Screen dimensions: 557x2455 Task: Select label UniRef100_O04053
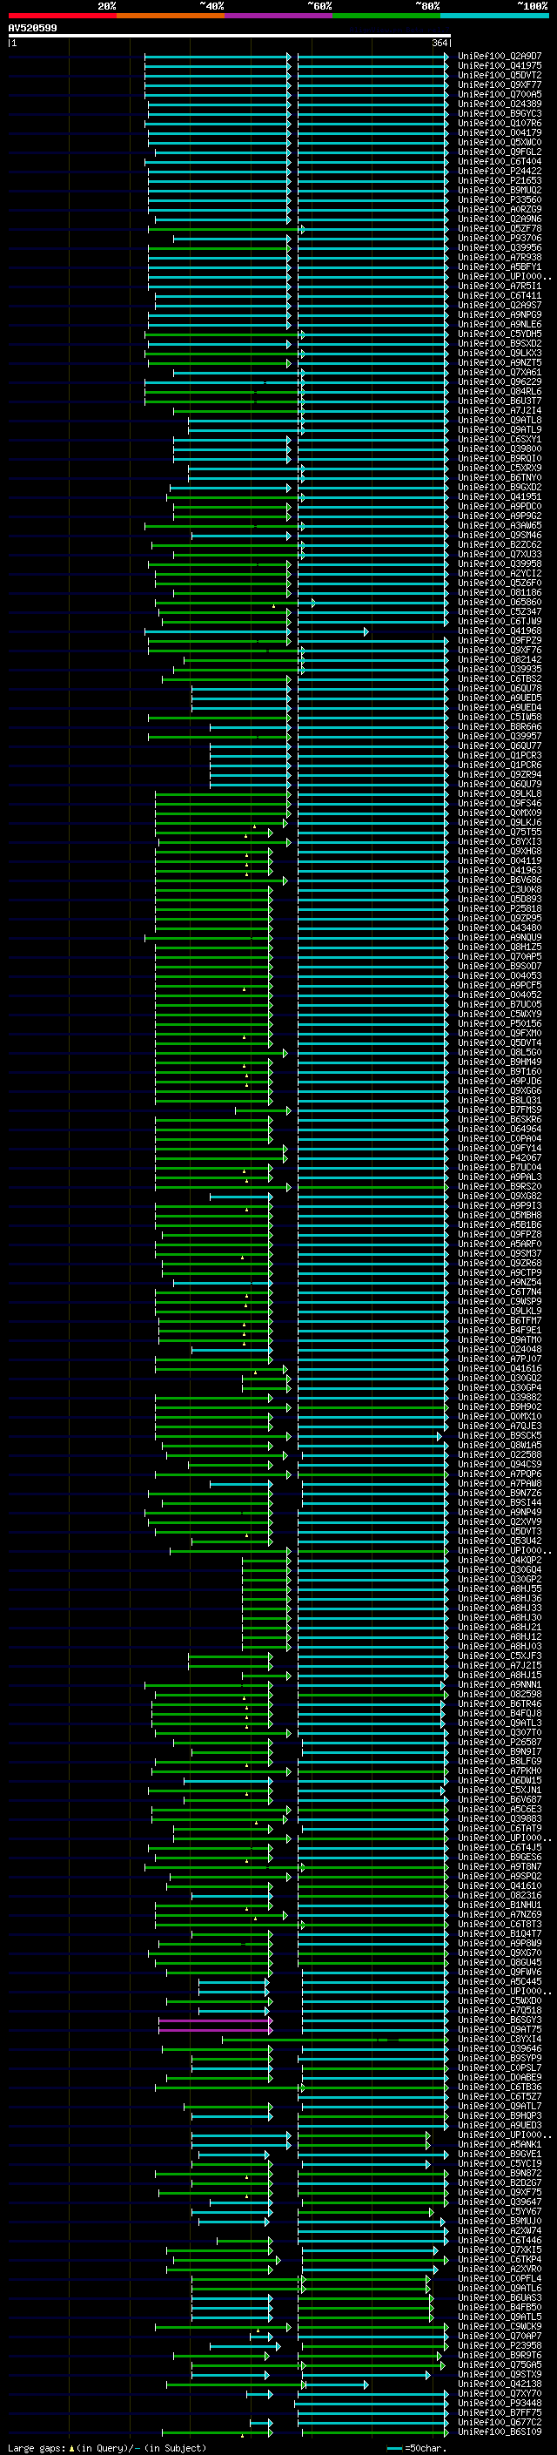click(x=500, y=976)
